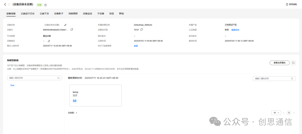
Task: Select page 1 in pagination
Action: click(289, 113)
